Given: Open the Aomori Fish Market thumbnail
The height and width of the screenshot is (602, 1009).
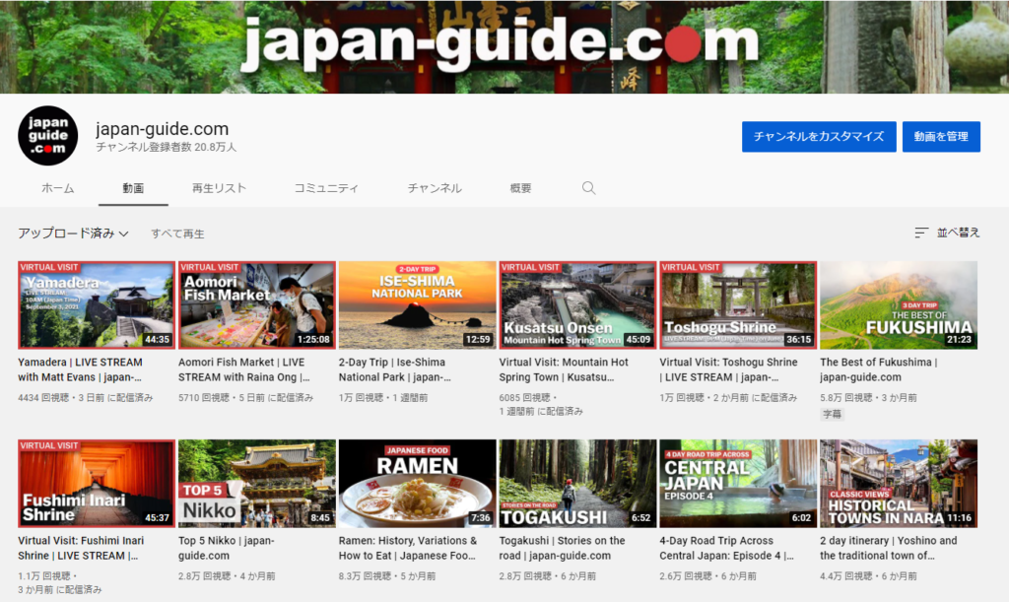Looking at the screenshot, I should tap(257, 304).
